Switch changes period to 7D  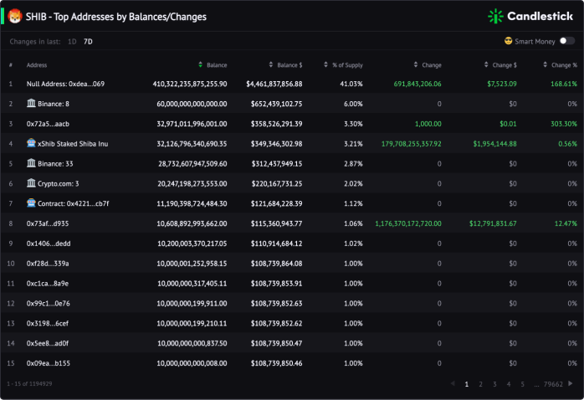88,41
